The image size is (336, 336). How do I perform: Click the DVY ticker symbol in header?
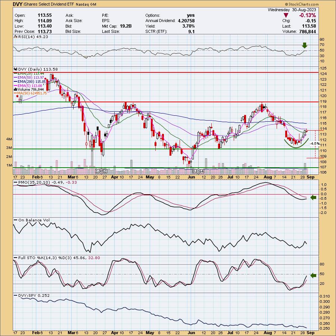pos(18,4)
